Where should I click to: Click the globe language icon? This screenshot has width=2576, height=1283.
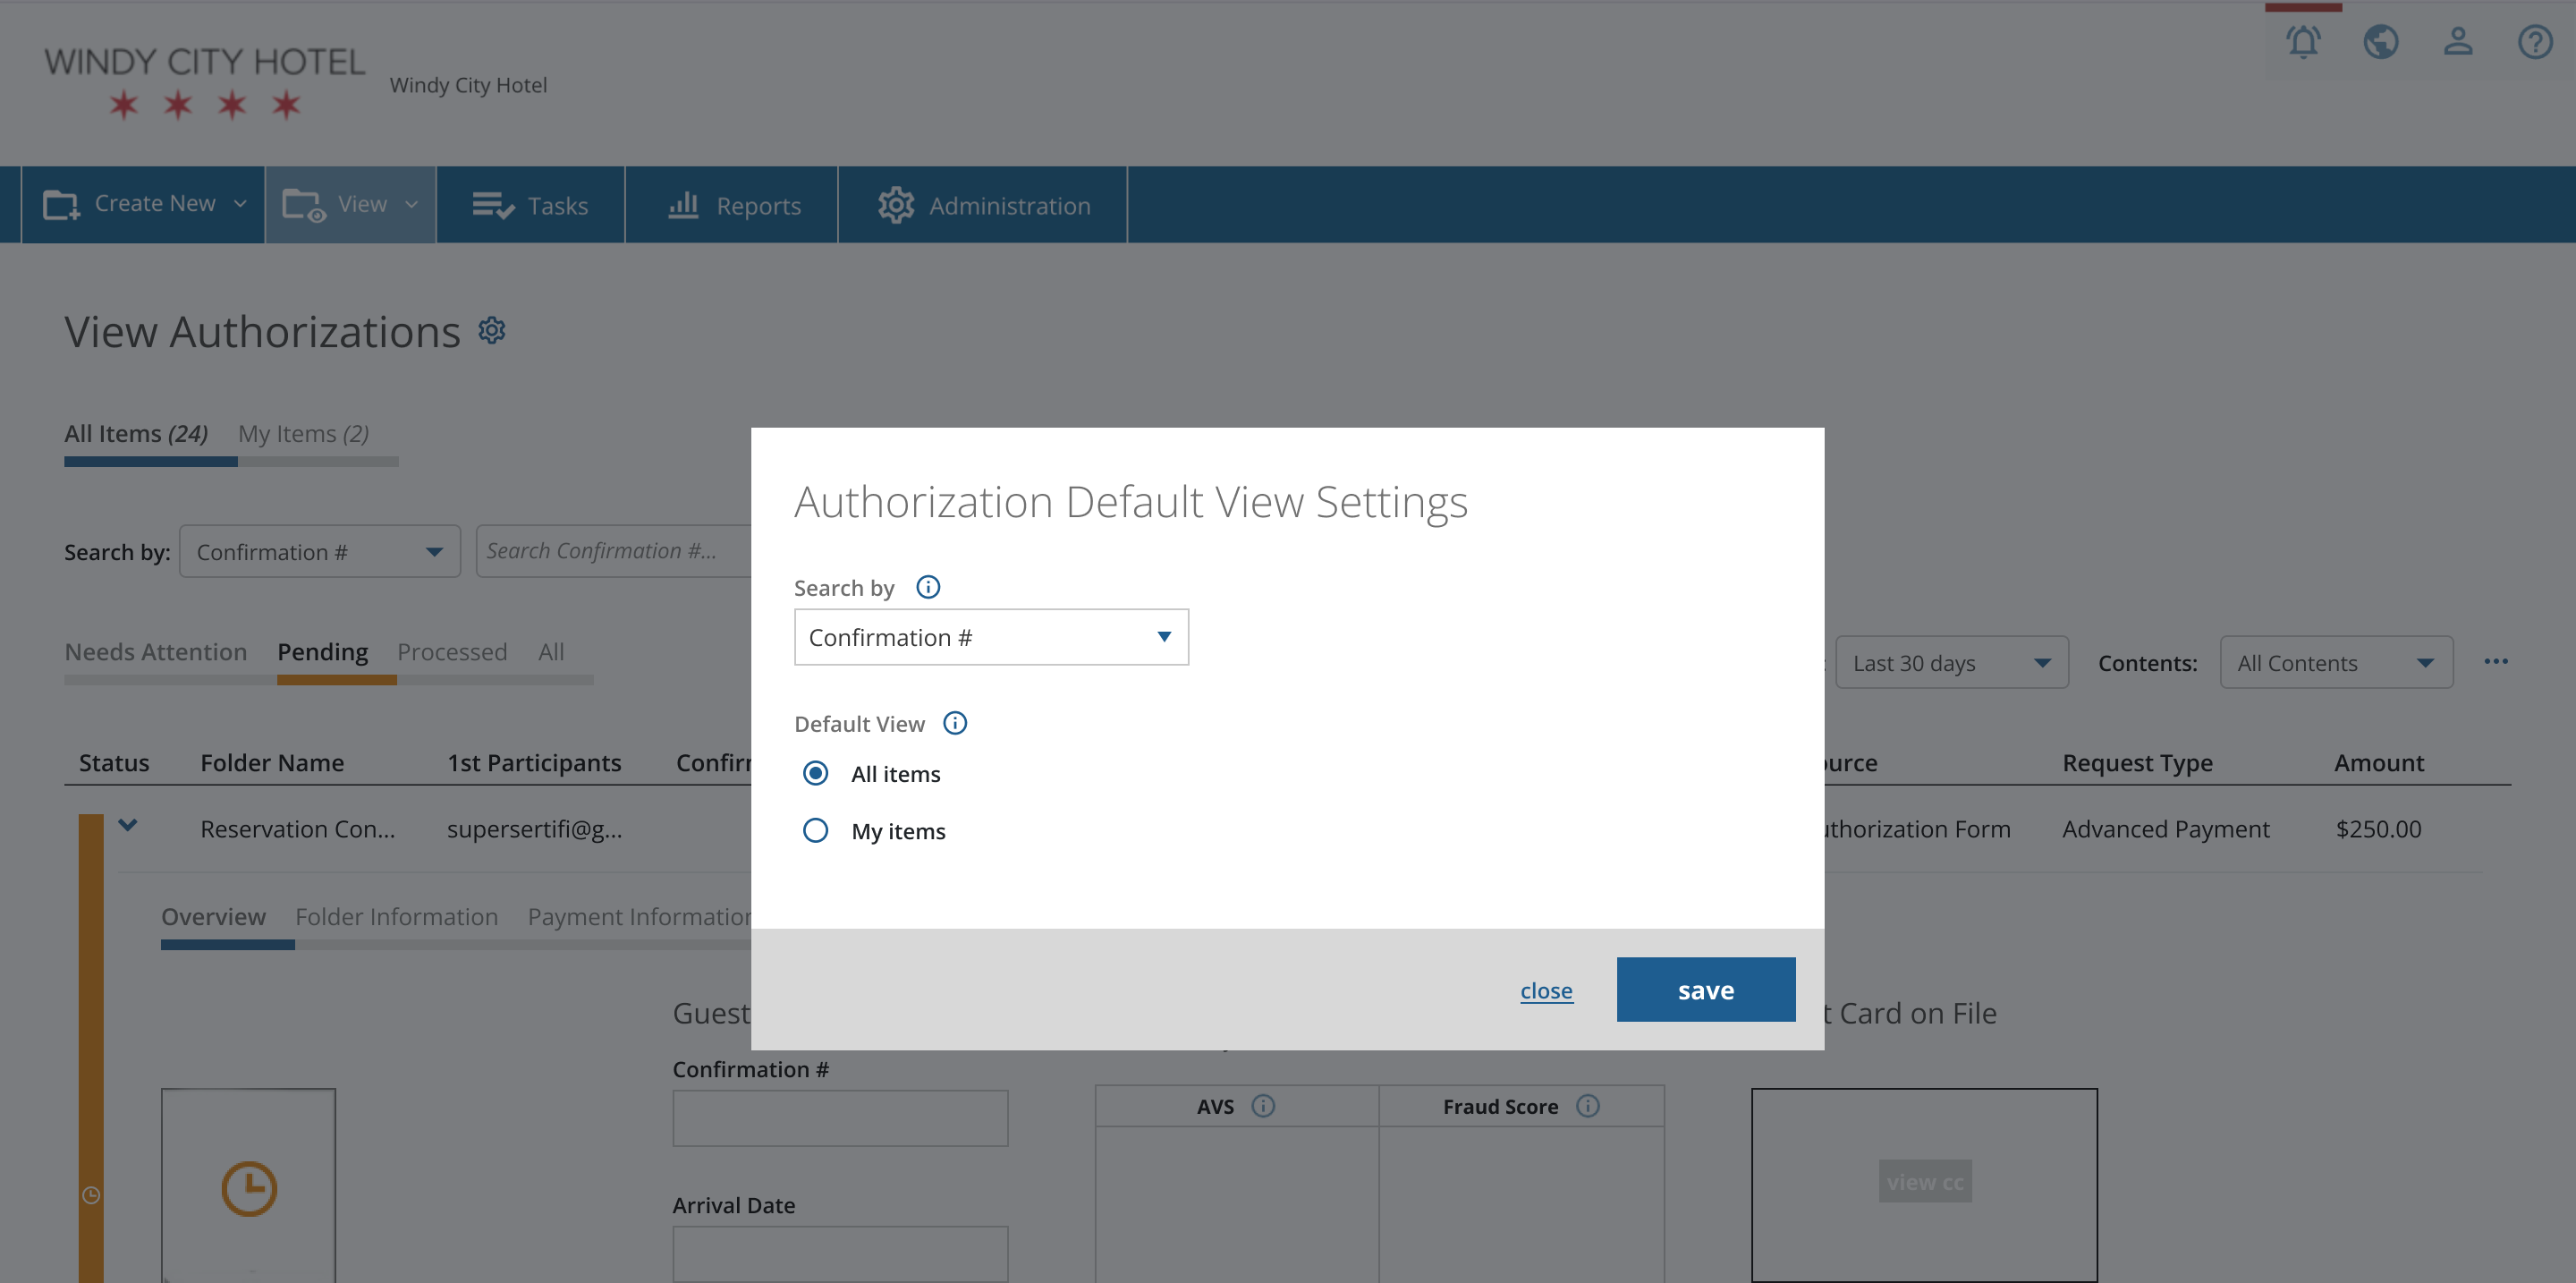pyautogui.click(x=2381, y=42)
